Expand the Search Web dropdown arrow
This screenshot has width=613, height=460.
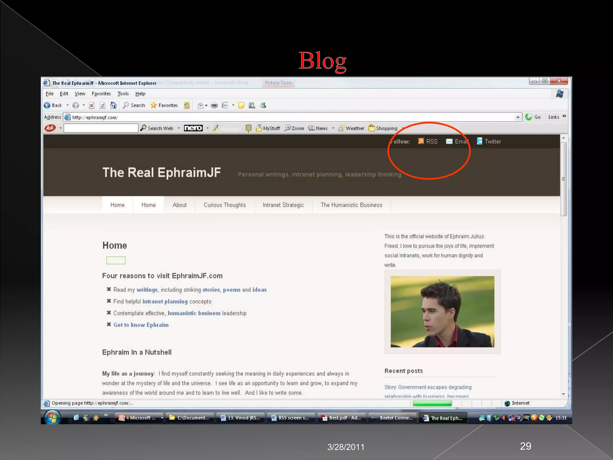(179, 128)
